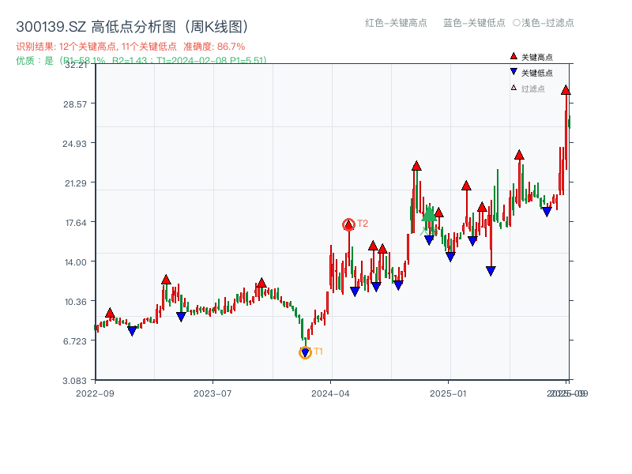Image resolution: width=632 pixels, height=474 pixels.
Task: Click the orange T1 label text
Action: (x=318, y=352)
